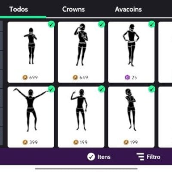Click the Avacoin icon next to 699
The width and height of the screenshot is (172, 172).
pos(25,77)
